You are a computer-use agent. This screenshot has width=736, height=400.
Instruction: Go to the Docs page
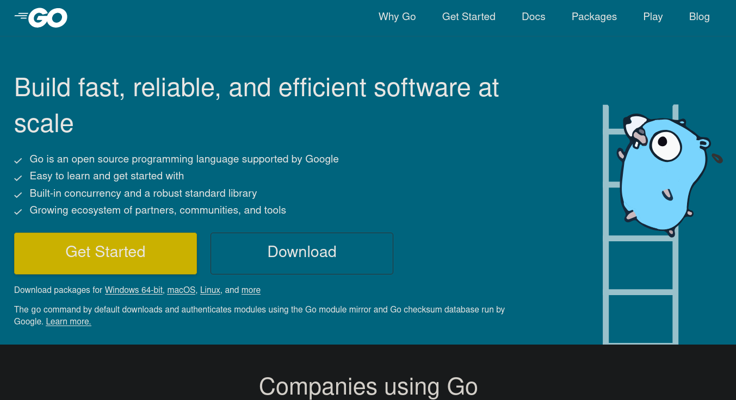[x=534, y=17]
